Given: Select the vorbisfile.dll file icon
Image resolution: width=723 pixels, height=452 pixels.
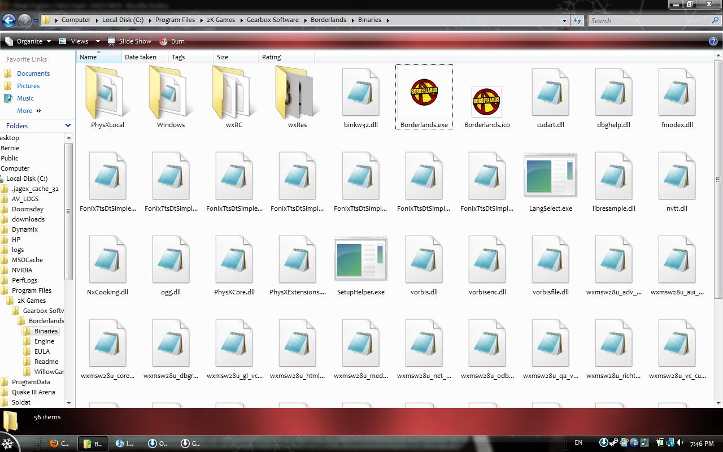Looking at the screenshot, I should click(x=550, y=260).
